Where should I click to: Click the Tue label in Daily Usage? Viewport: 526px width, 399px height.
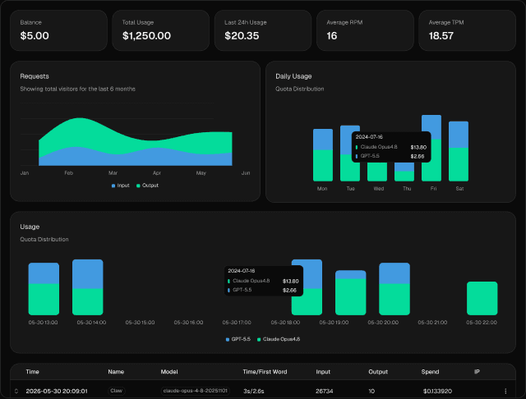(x=350, y=189)
